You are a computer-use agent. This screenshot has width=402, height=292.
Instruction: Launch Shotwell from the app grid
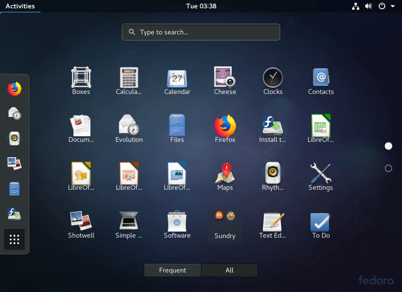point(81,225)
